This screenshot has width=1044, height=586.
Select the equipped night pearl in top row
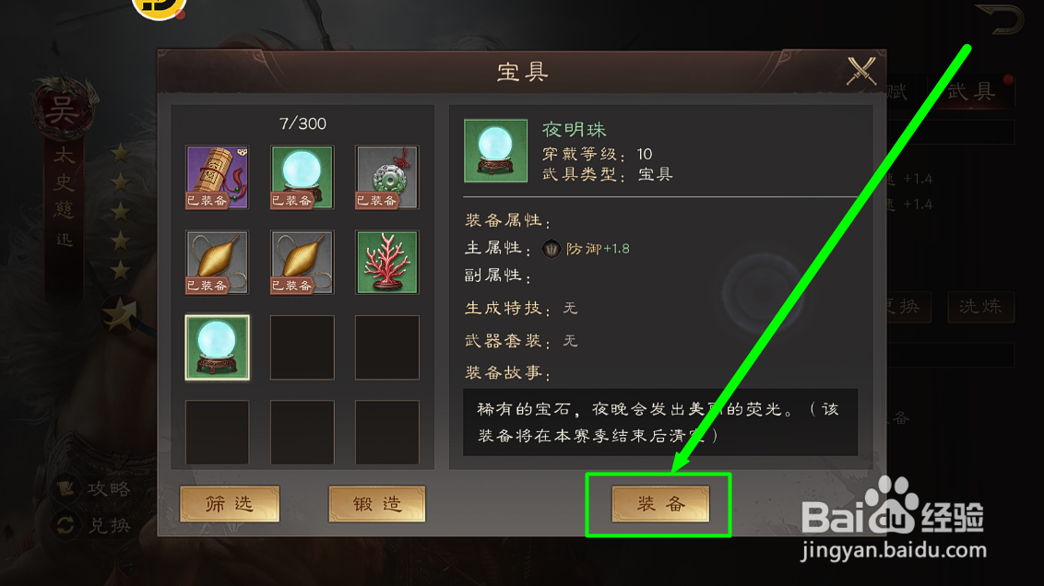(302, 178)
